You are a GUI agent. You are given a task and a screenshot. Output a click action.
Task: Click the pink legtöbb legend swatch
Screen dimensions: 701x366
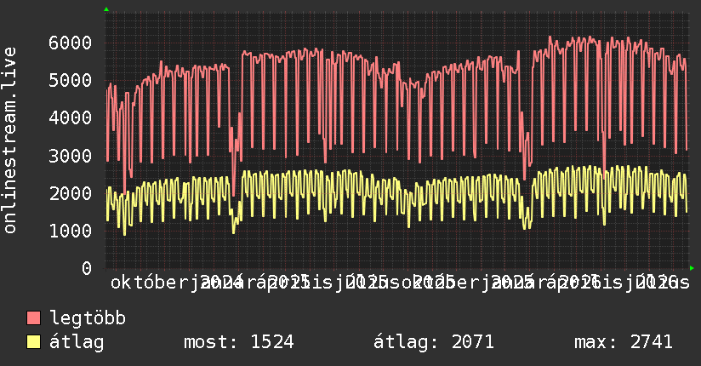click(x=33, y=318)
